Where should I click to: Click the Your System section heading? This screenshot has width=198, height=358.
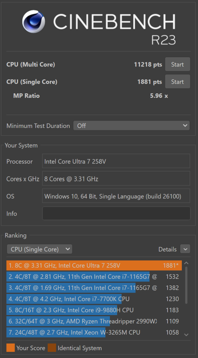tap(21, 146)
